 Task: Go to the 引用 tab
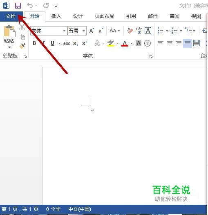[x=131, y=16]
